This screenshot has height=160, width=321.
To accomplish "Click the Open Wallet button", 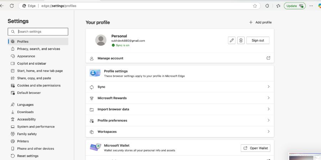I will point(255,148).
